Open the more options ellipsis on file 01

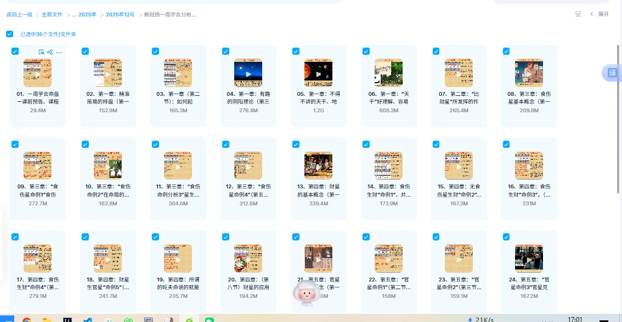pos(59,52)
